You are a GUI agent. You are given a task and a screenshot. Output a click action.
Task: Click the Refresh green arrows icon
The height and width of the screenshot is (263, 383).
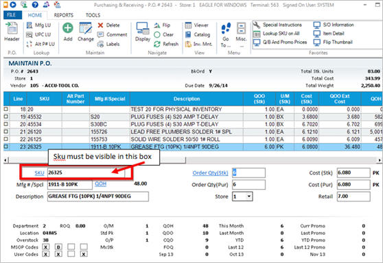157,44
